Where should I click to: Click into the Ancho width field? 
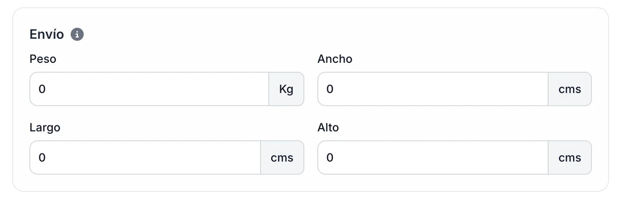433,89
